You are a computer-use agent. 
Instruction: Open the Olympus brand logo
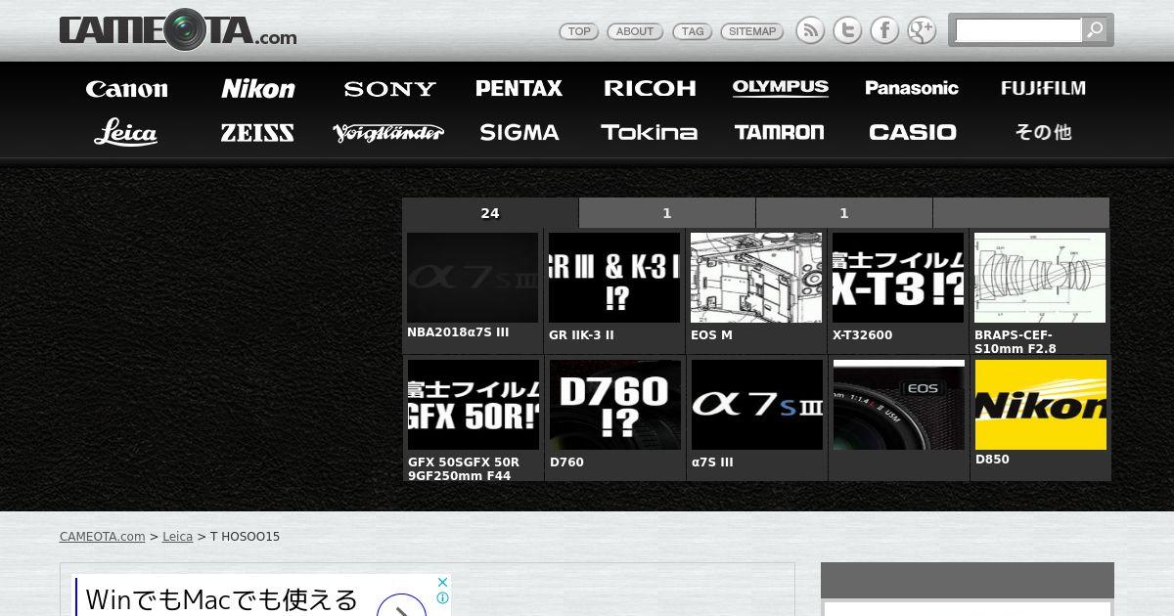click(781, 88)
